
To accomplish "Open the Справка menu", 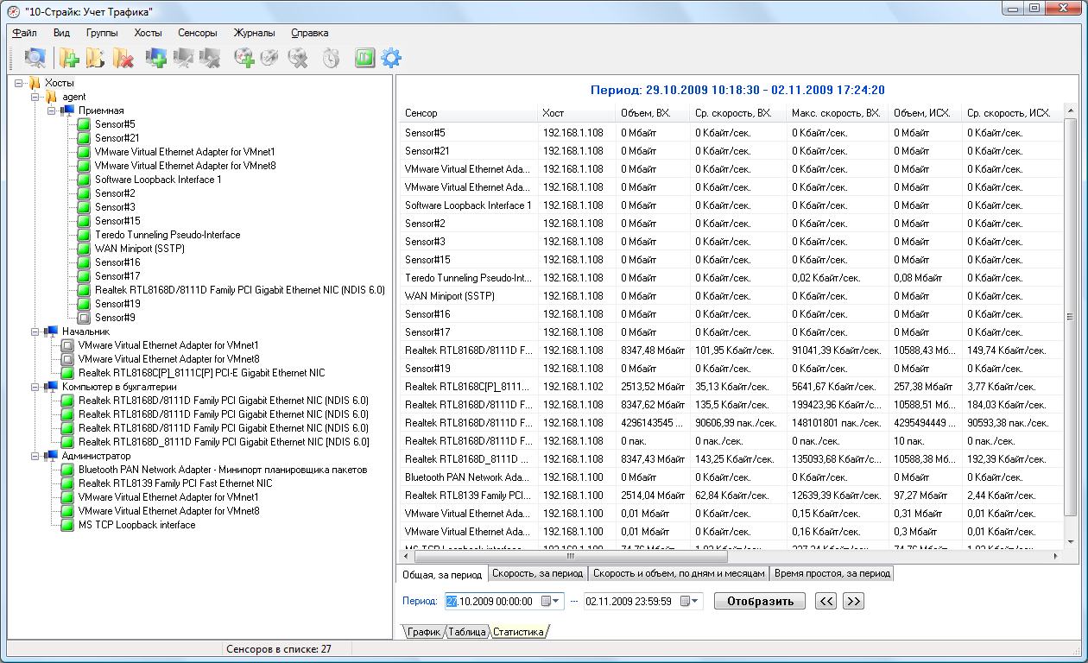I will coord(310,33).
